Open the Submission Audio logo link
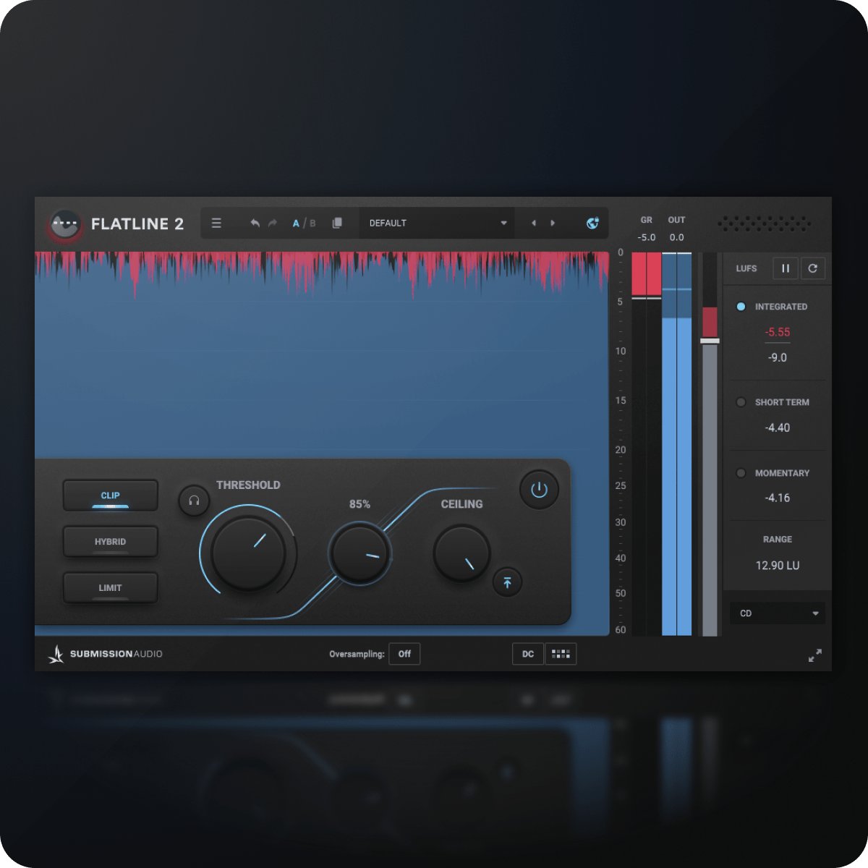The height and width of the screenshot is (868, 868). point(106,654)
